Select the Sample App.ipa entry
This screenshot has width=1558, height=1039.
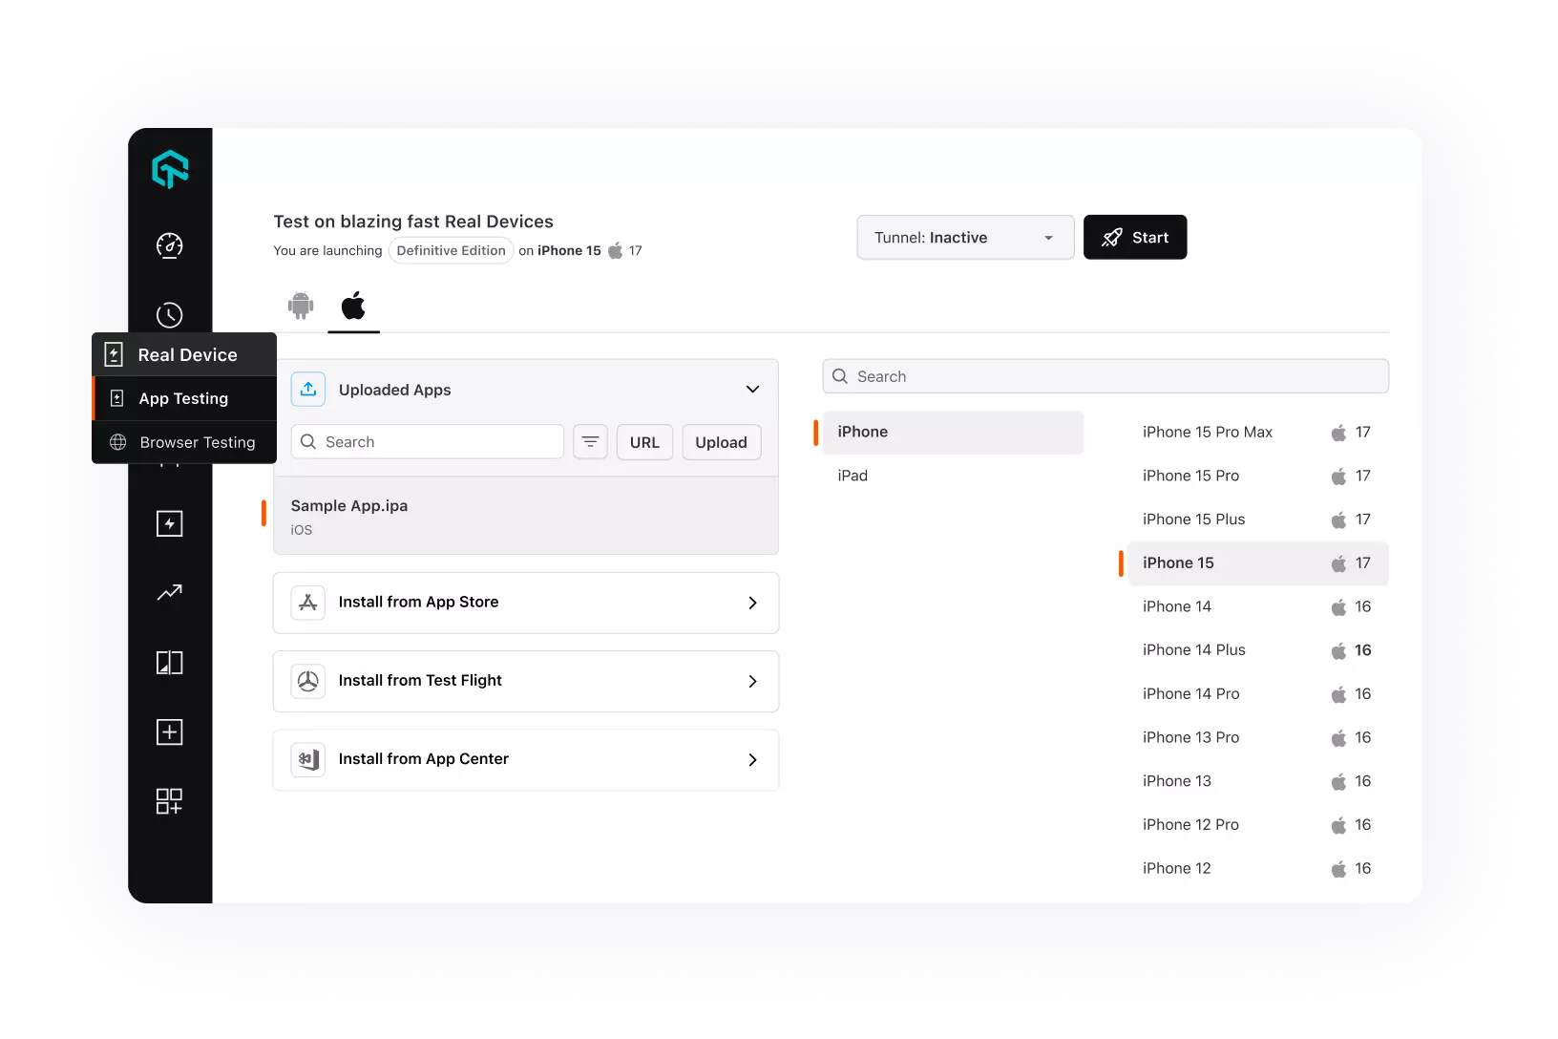pos(526,516)
